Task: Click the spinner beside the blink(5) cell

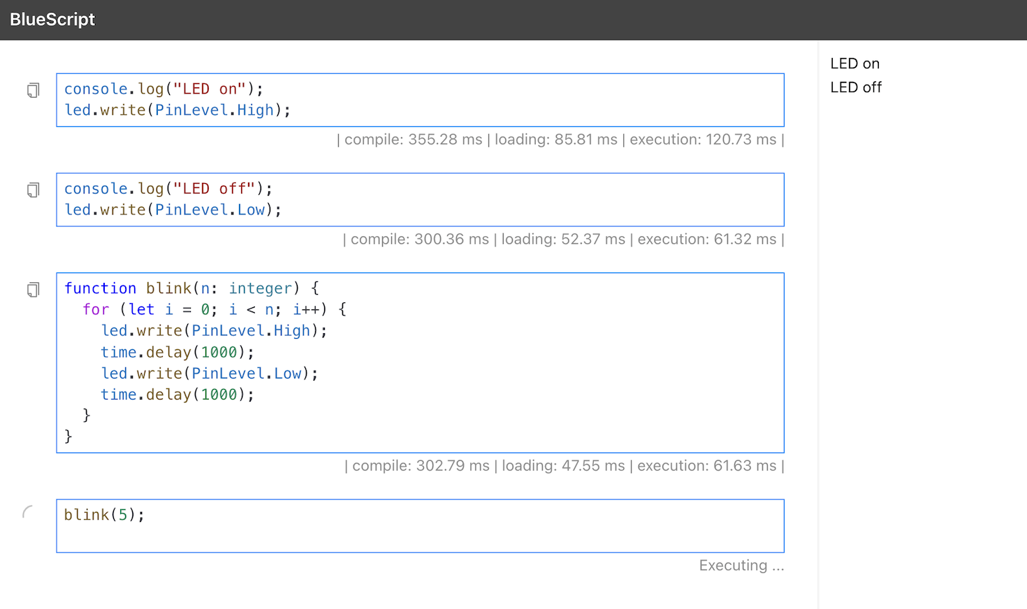Action: click(28, 513)
